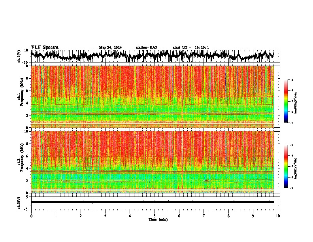
Task: Click the ch.1(V) waveform trace panel
Action: pyautogui.click(x=155, y=56)
